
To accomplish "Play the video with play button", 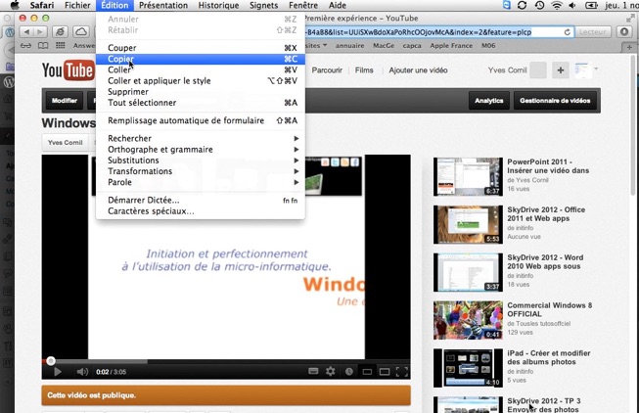I will click(x=58, y=372).
